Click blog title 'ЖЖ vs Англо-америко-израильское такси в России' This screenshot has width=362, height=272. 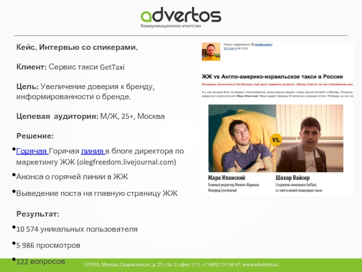tap(272, 77)
